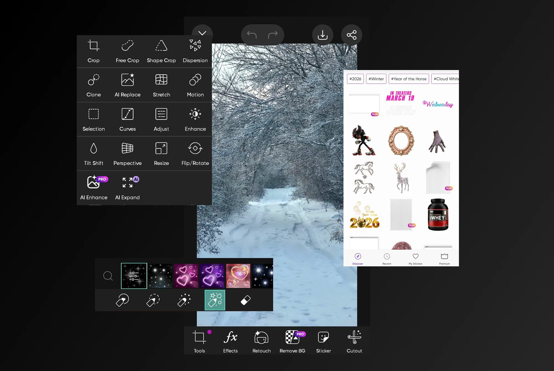The height and width of the screenshot is (371, 554).
Task: Toggle the brush settings sliders thumbnail
Action: tap(134, 276)
